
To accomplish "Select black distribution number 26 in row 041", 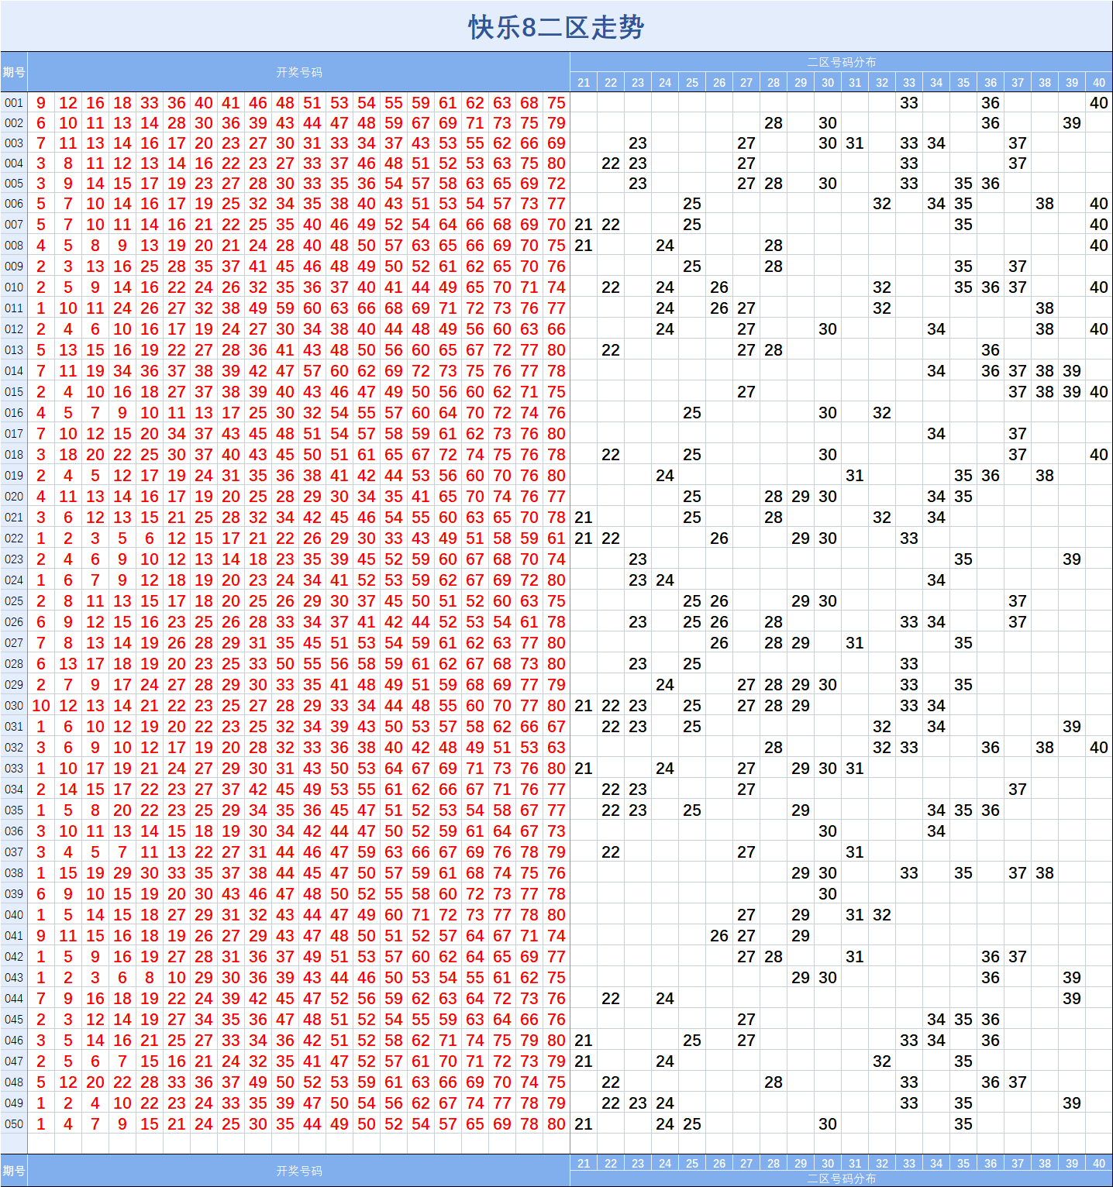I will (x=719, y=936).
